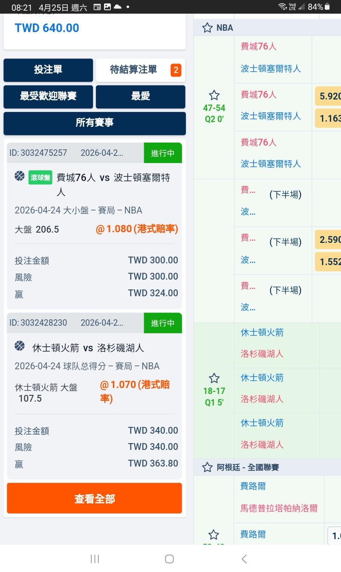The height and width of the screenshot is (572, 341).
Task: Pick the 2.590 second-half odds
Action: [x=329, y=239]
